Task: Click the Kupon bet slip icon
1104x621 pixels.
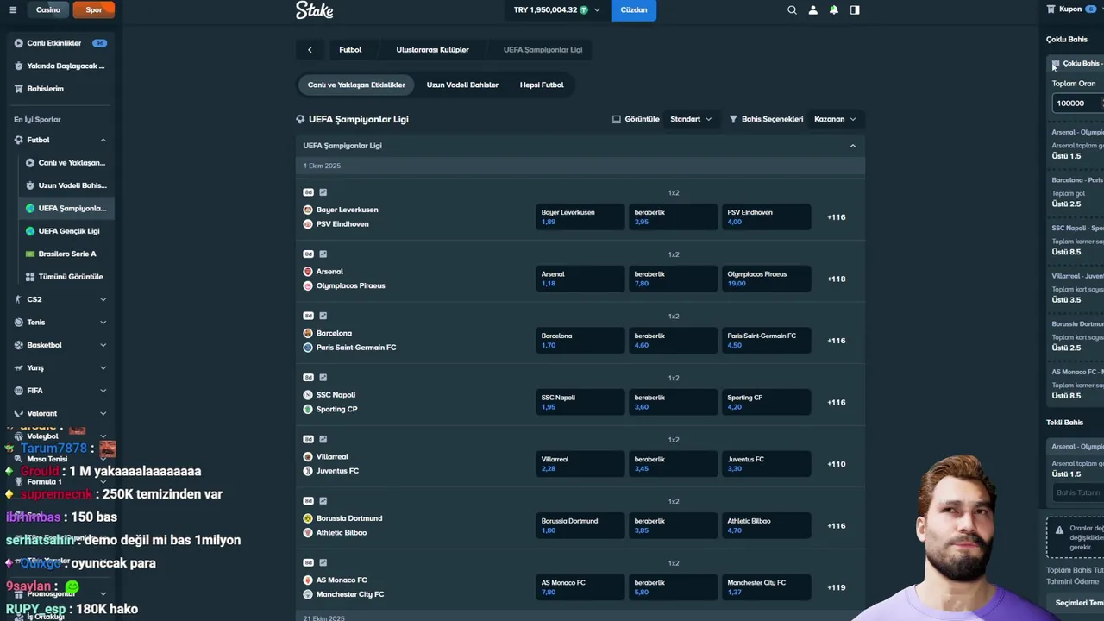Action: click(1051, 9)
